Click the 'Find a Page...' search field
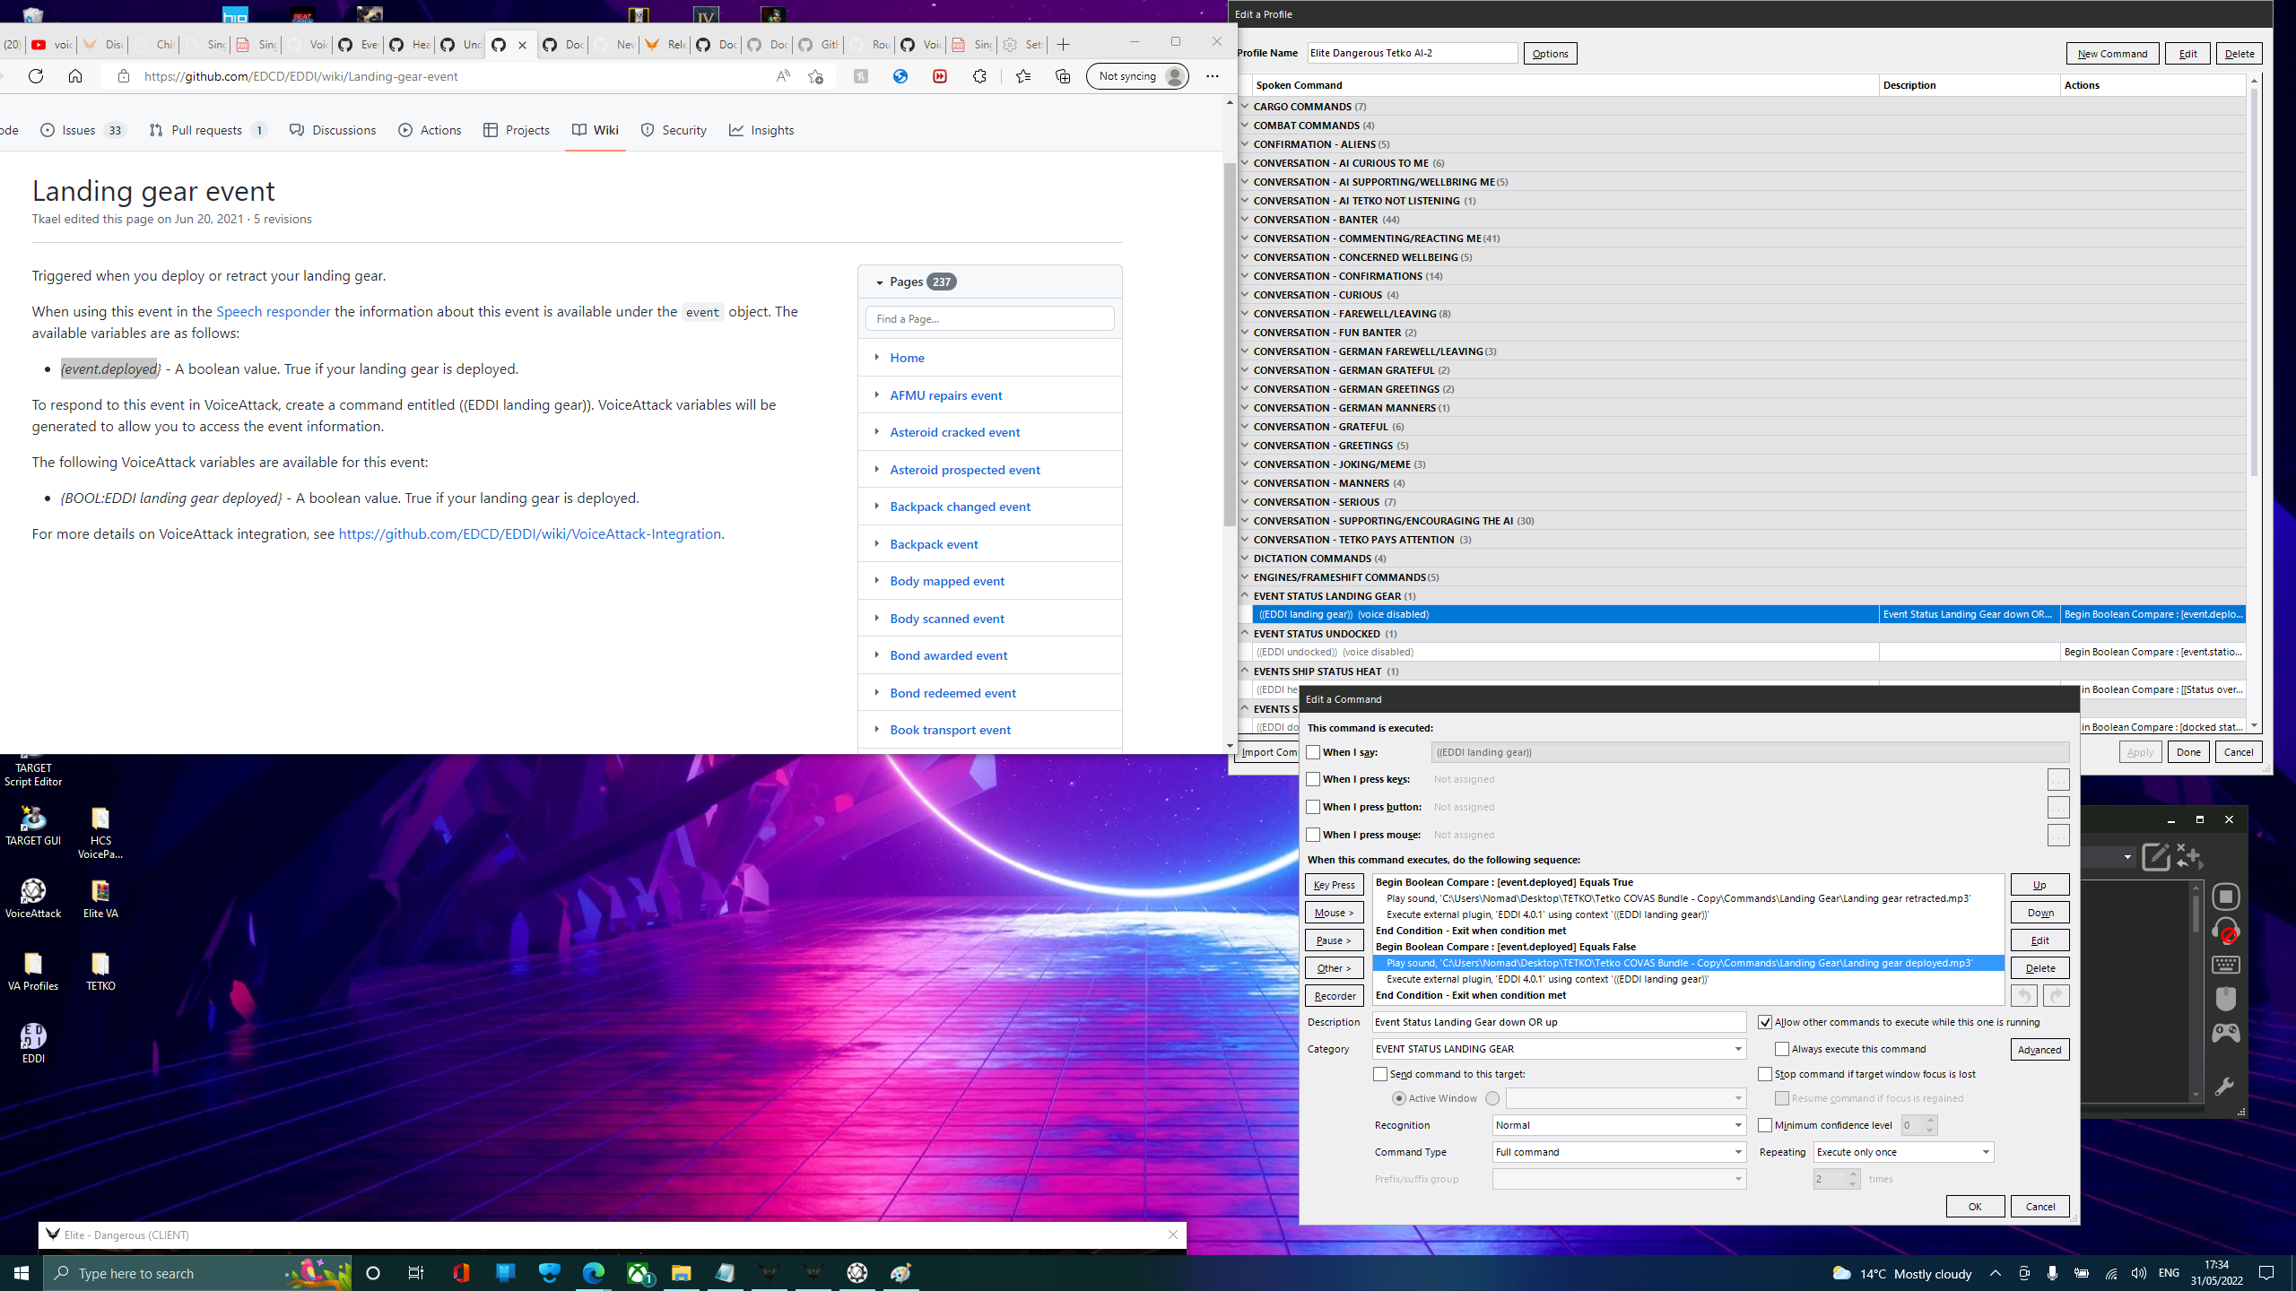This screenshot has height=1291, width=2296. [989, 318]
